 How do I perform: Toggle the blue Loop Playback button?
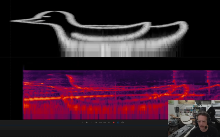pos(118,122)
